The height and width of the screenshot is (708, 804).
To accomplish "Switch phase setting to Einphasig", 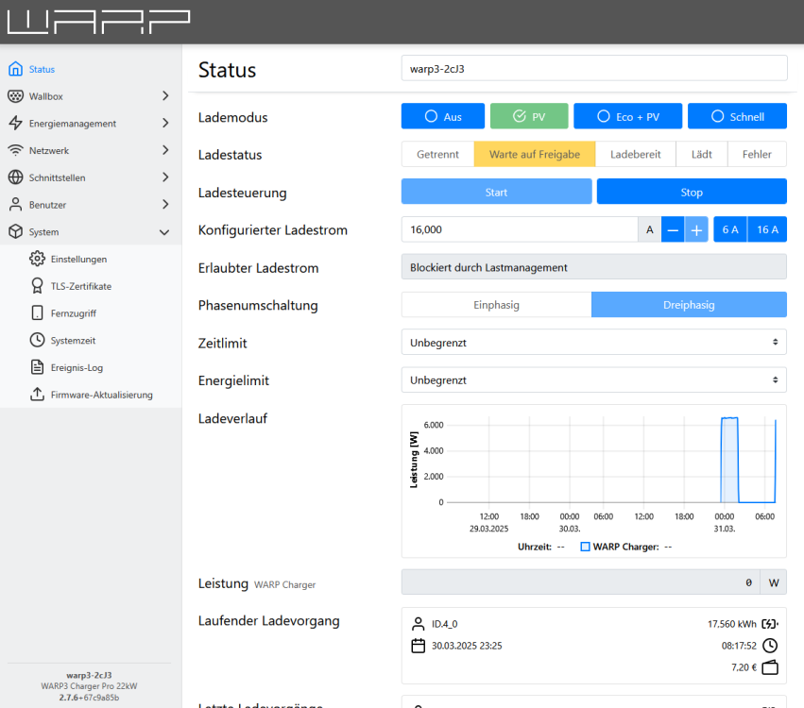I will (496, 305).
